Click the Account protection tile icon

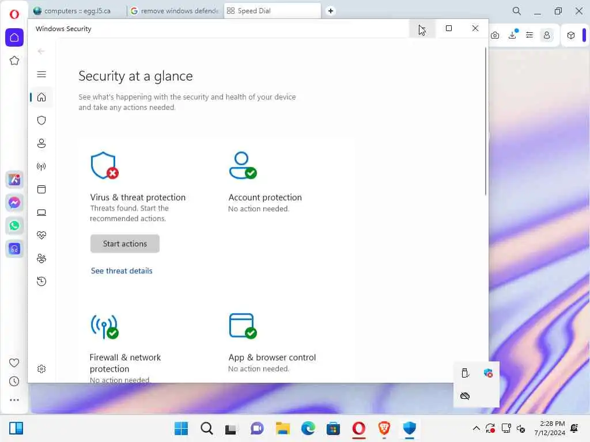click(x=243, y=165)
